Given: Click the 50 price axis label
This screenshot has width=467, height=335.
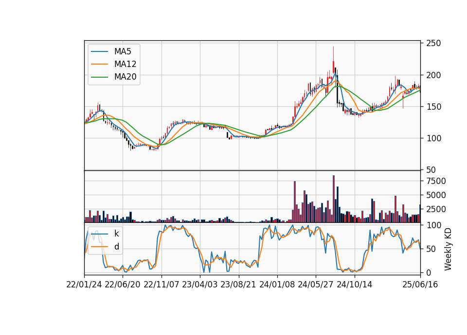Looking at the screenshot, I should [x=431, y=170].
